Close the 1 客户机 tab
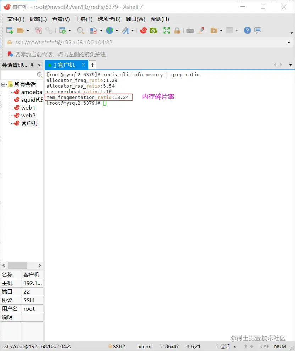The width and height of the screenshot is (295, 351). (83, 65)
